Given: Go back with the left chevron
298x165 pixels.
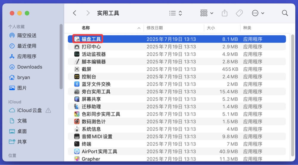Looking at the screenshot, I should 74,13.
